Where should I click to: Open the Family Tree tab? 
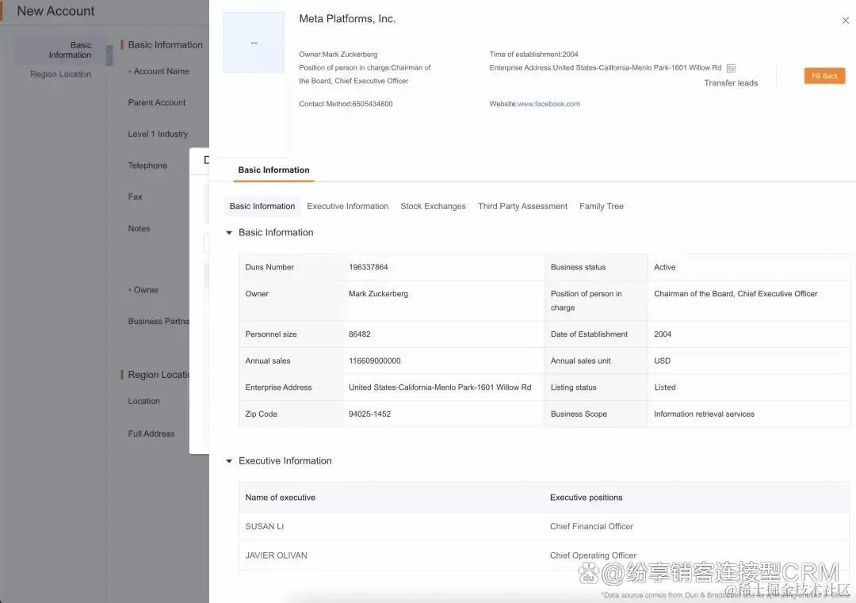tap(601, 206)
